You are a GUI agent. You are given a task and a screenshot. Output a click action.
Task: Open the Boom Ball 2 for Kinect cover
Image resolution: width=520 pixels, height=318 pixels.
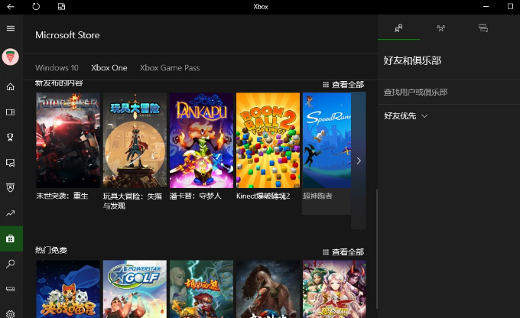tap(268, 140)
